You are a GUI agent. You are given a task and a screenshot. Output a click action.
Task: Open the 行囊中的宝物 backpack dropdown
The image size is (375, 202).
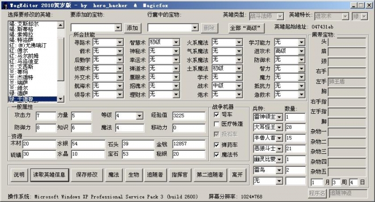click(195, 28)
